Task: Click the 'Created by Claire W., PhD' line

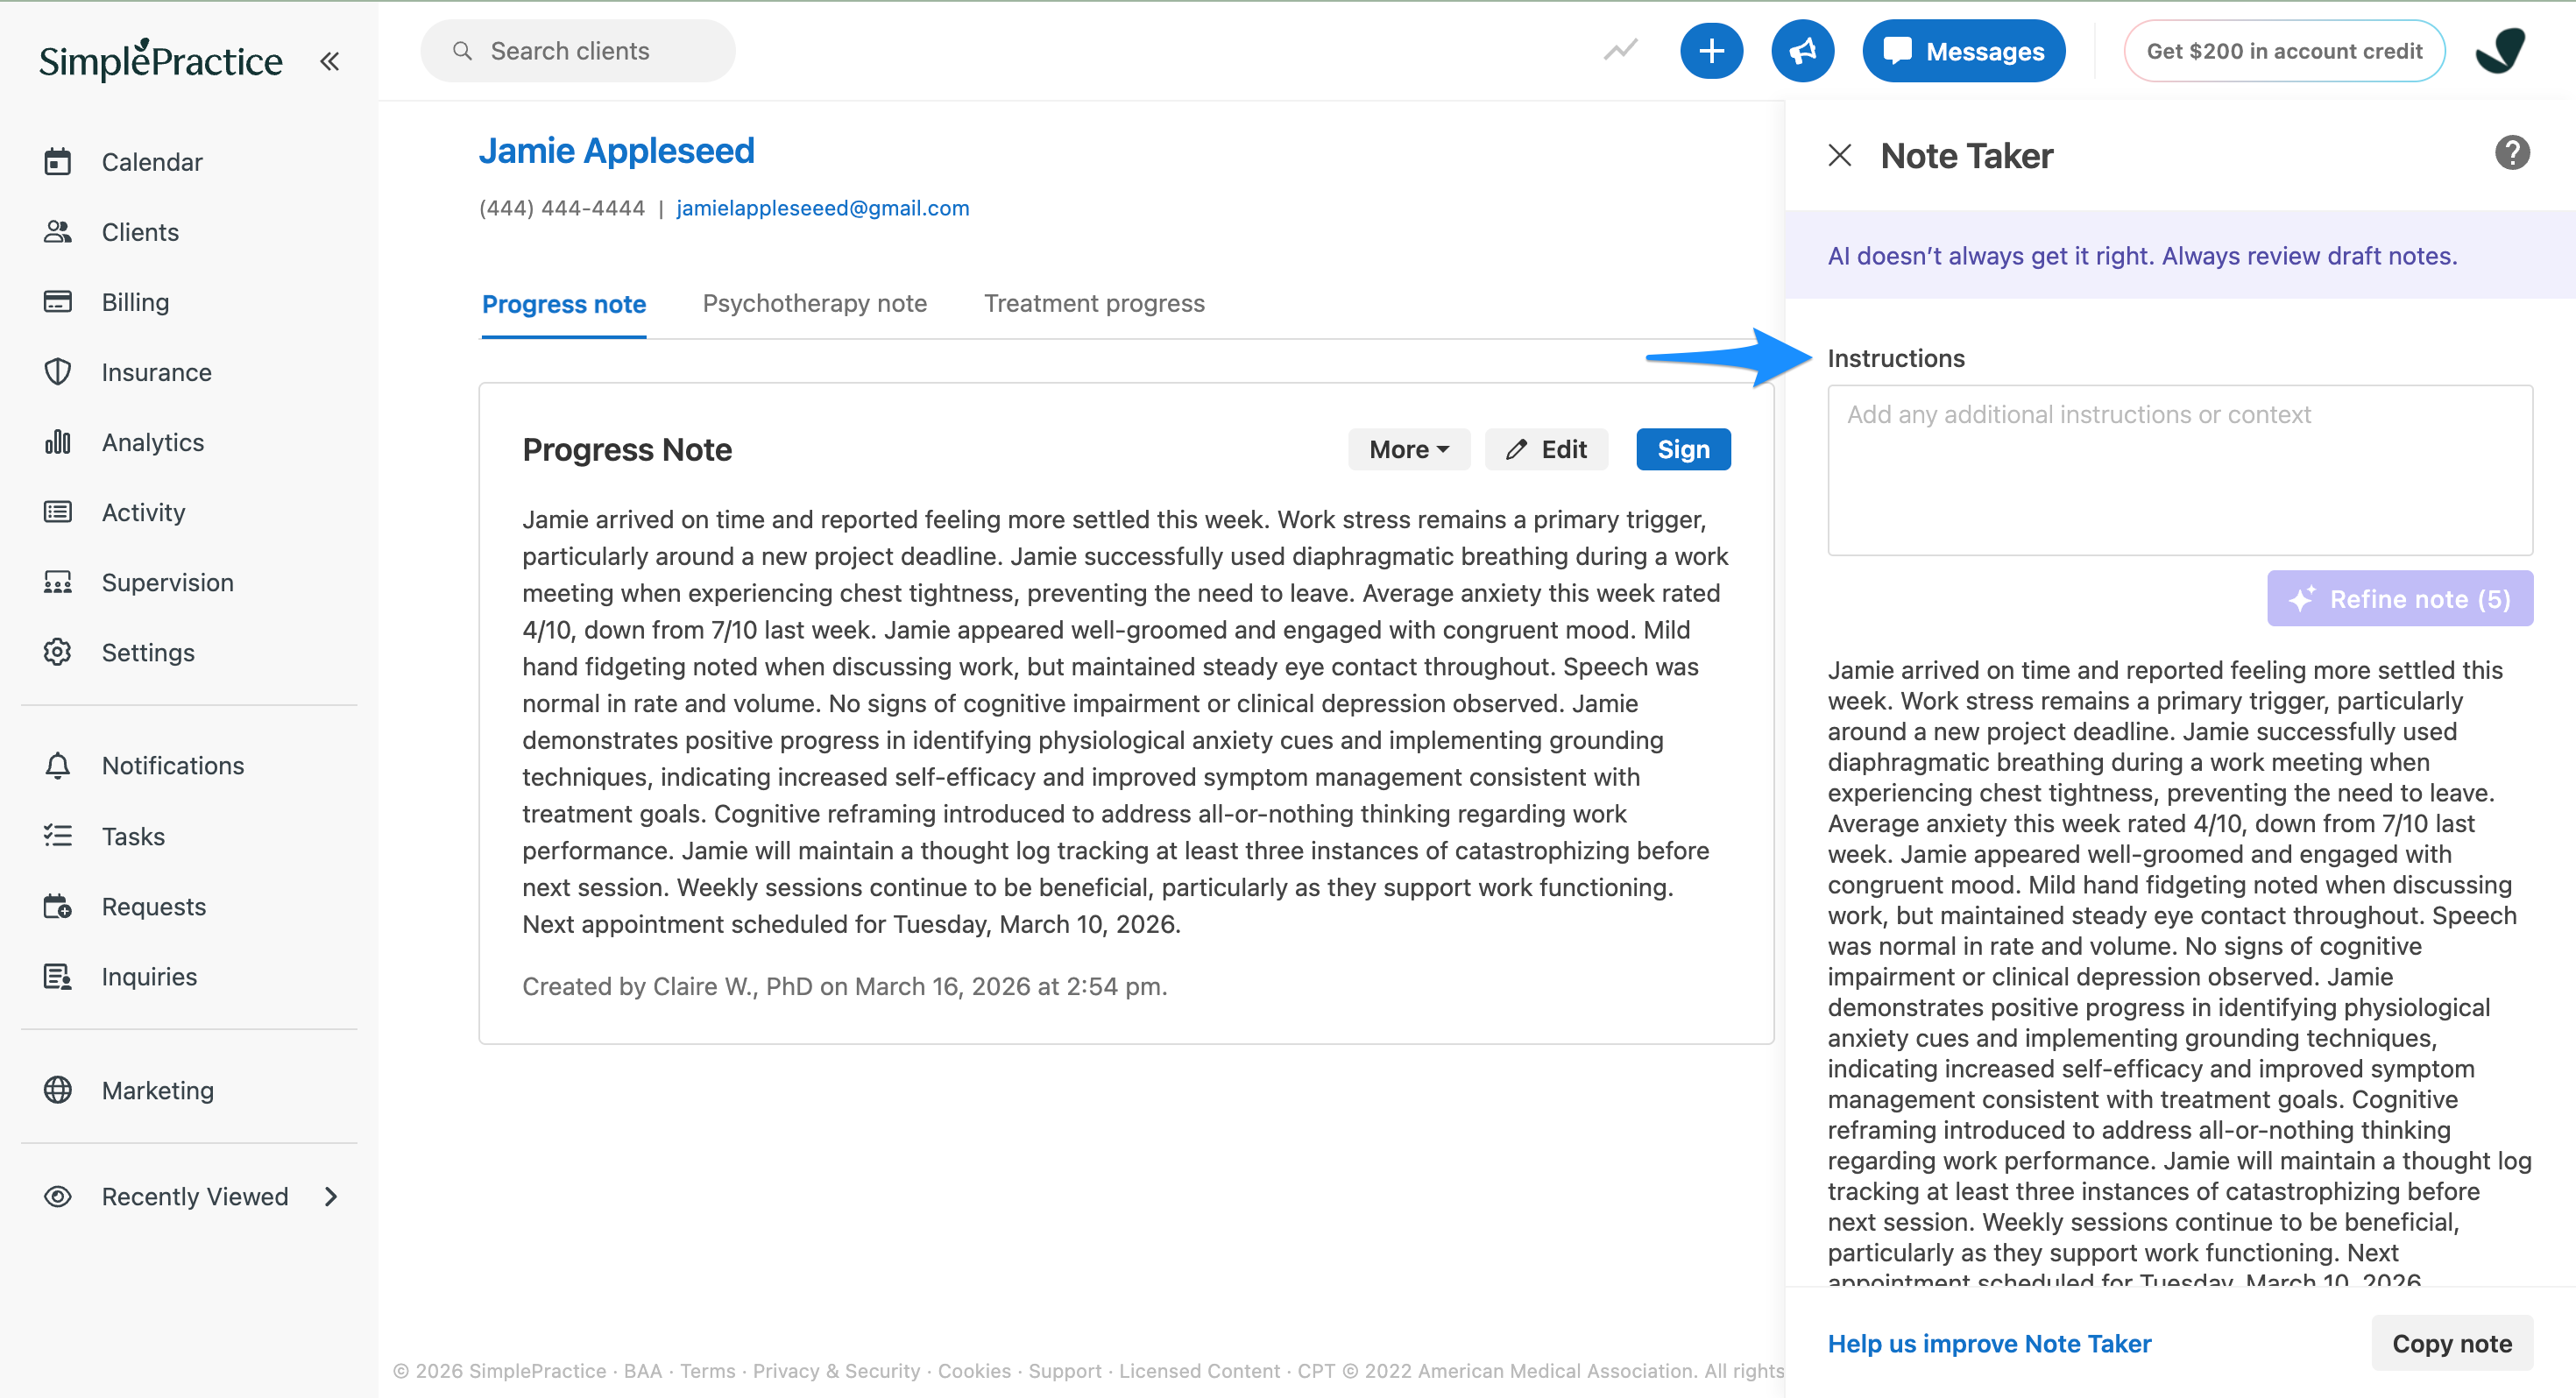Action: 845,987
